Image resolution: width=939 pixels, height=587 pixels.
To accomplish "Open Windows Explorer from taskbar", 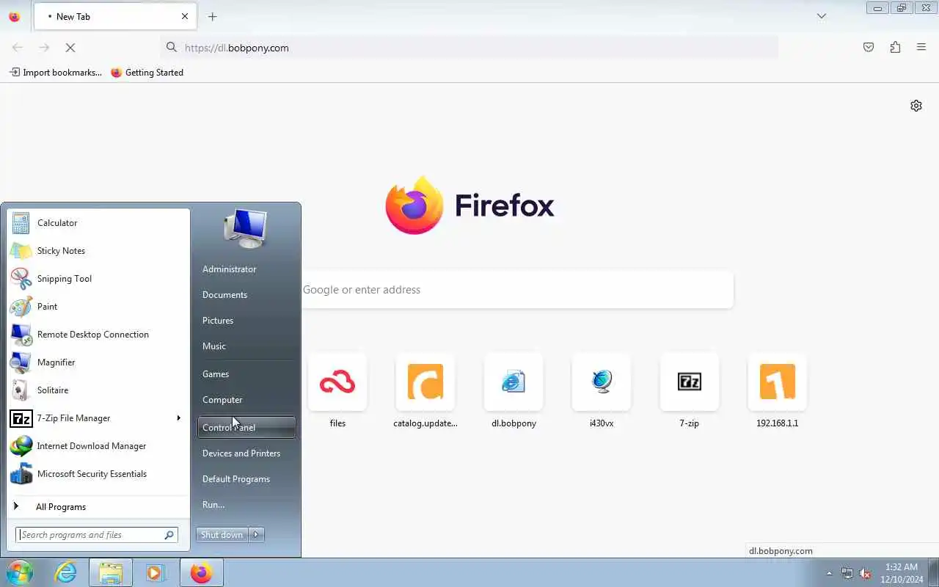I will click(111, 572).
